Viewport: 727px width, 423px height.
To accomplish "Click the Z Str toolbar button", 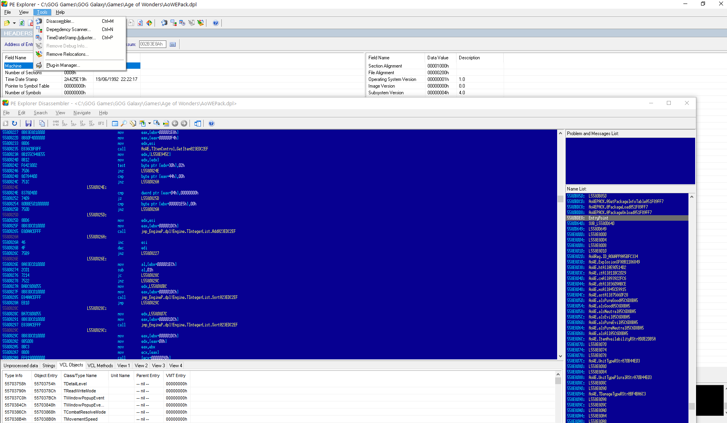I will [x=64, y=123].
